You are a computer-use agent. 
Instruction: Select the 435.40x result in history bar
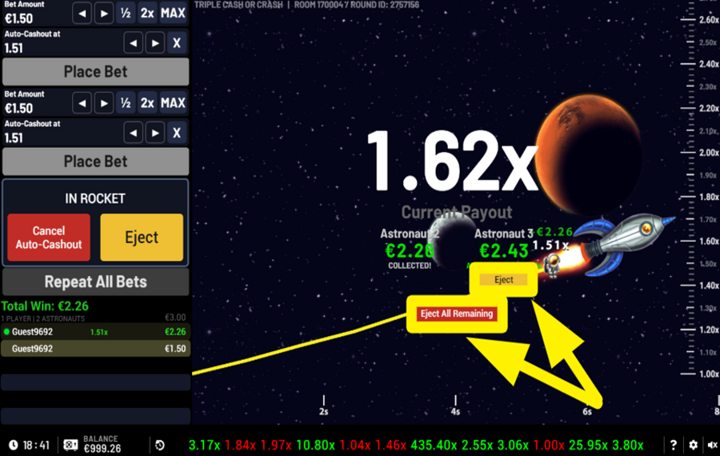point(432,445)
